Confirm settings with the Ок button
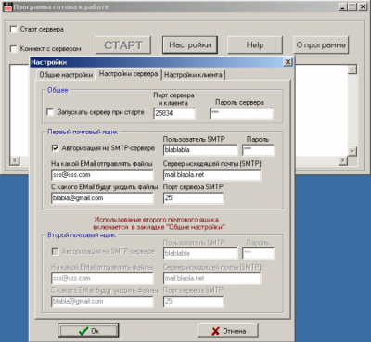Screen dimensions: 371x342 [x=88, y=331]
